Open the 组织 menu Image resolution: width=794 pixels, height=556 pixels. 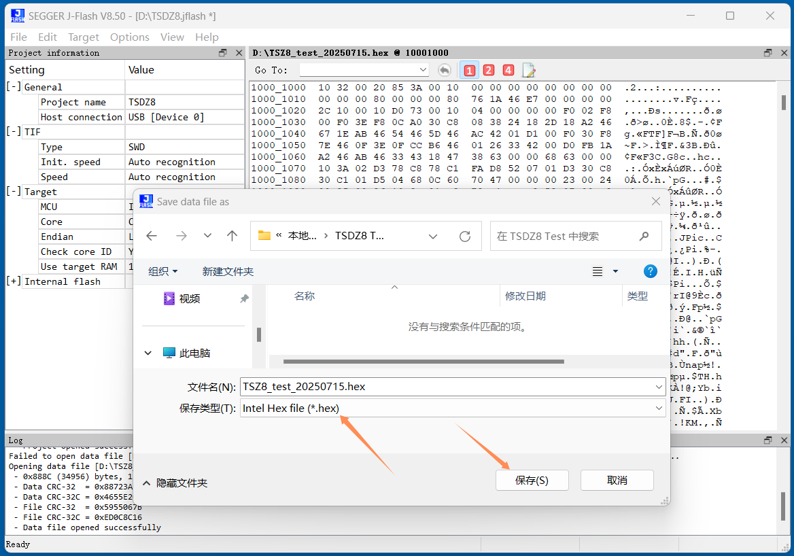click(163, 271)
